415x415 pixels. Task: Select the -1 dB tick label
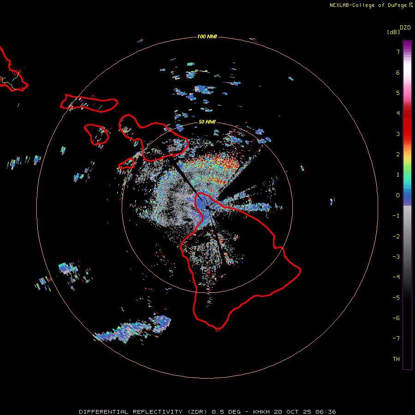tap(396, 216)
